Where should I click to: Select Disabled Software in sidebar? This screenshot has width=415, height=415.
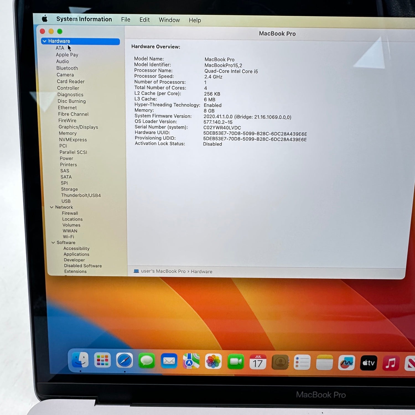click(x=83, y=266)
